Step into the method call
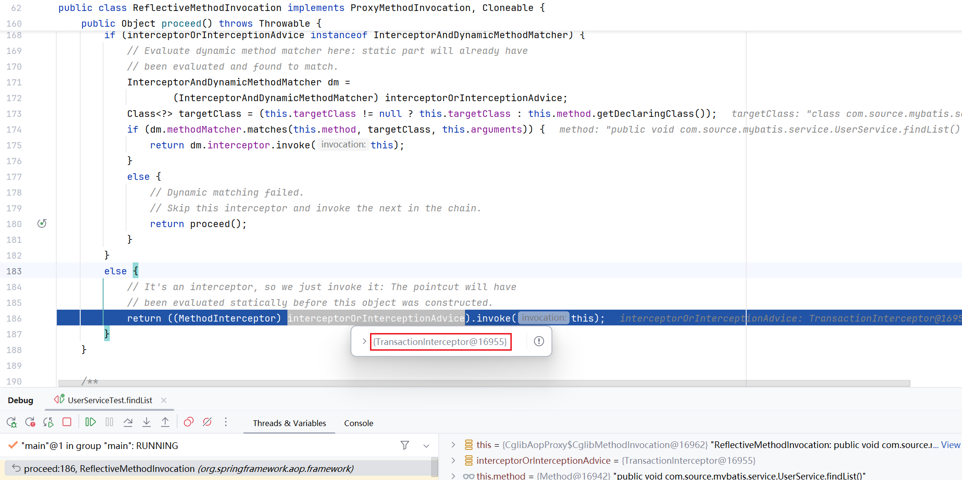 click(x=147, y=422)
